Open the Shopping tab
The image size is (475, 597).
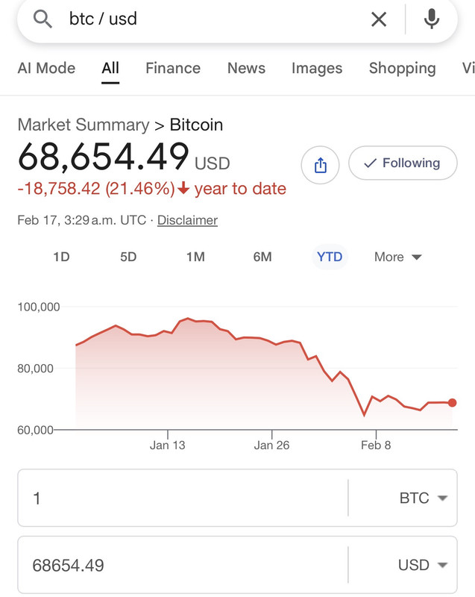403,68
